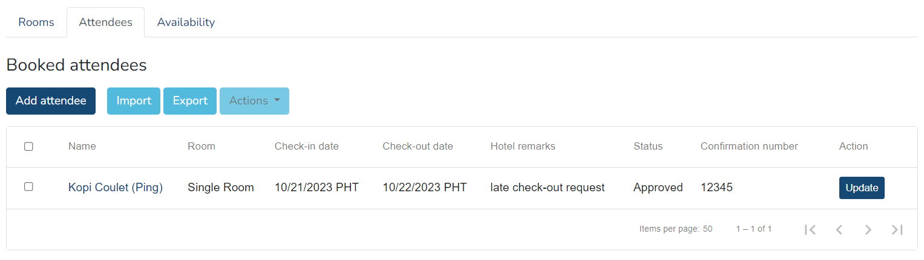Switch to the Rooms tab
The height and width of the screenshot is (260, 924).
[36, 22]
